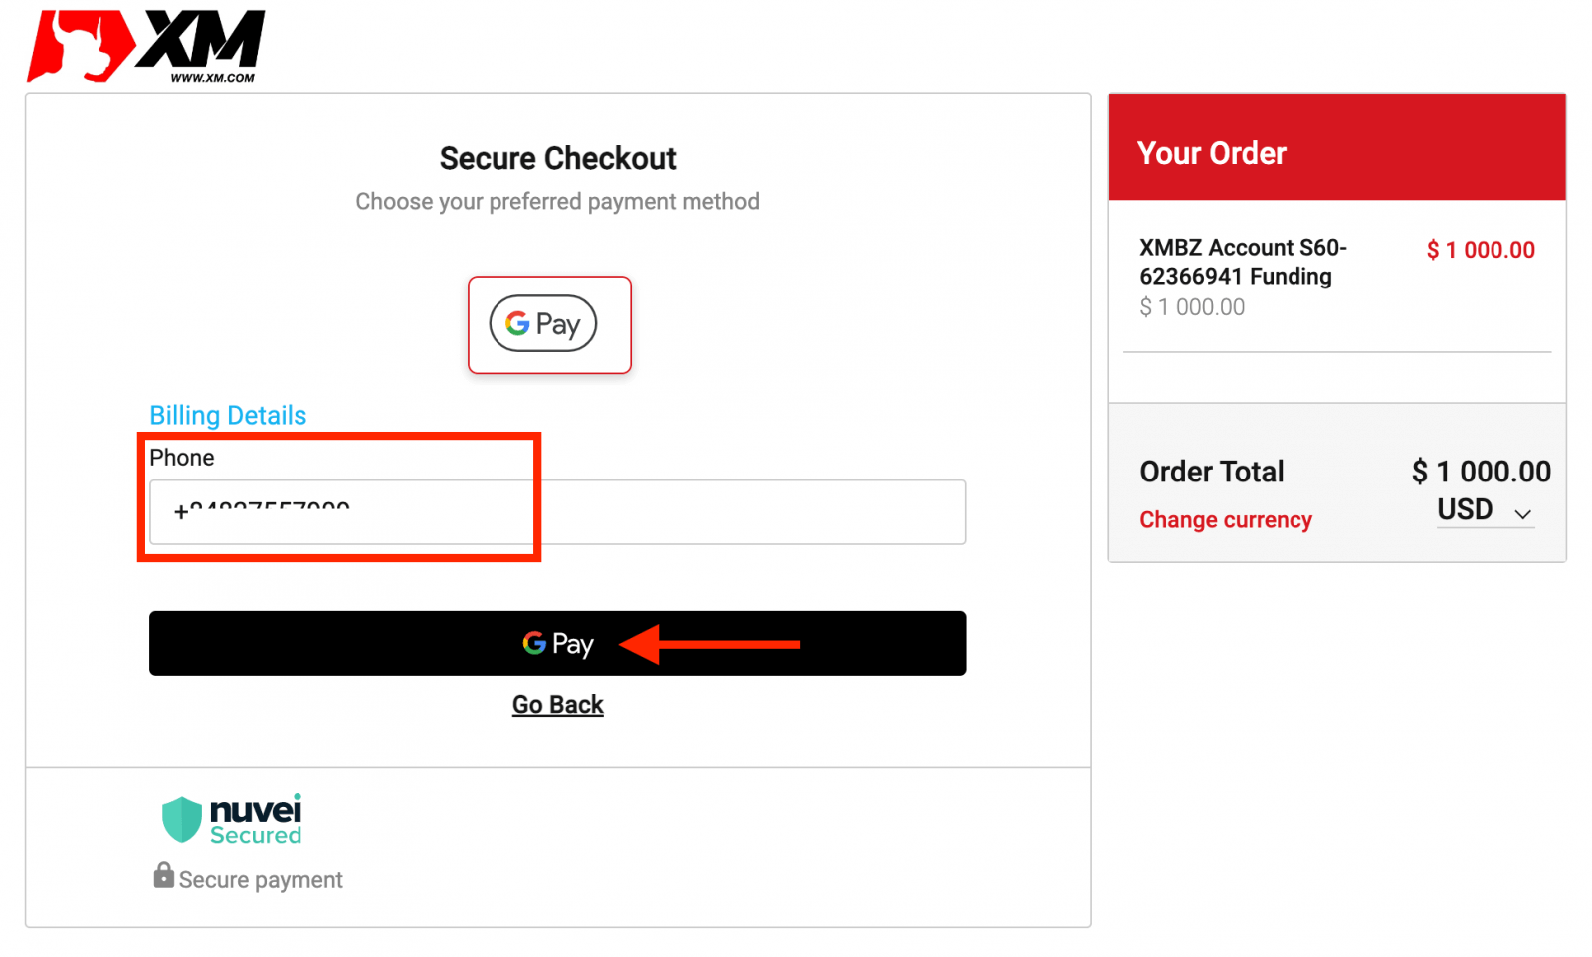The height and width of the screenshot is (957, 1592).
Task: Click the Secure payment padlock icon
Action: [x=163, y=877]
